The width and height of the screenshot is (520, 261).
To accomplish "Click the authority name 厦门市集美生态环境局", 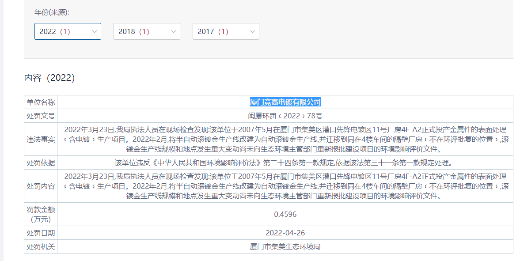I will [x=285, y=247].
